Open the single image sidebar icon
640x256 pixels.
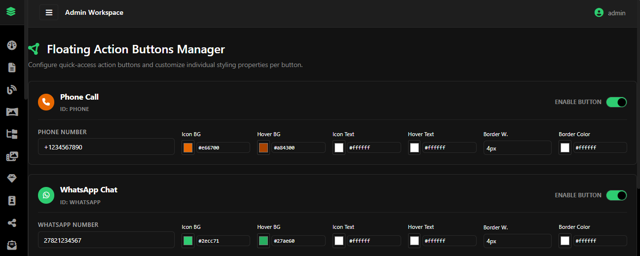[12, 112]
